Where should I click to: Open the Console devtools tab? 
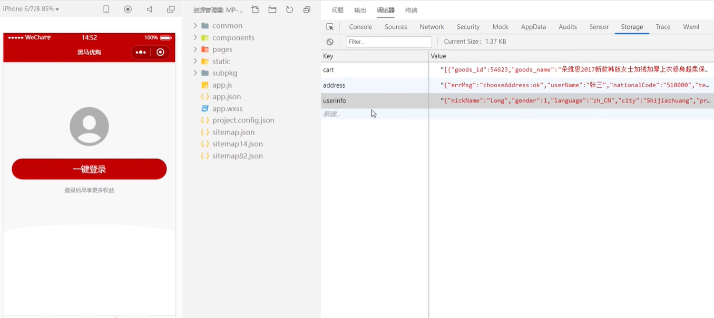[x=360, y=27]
